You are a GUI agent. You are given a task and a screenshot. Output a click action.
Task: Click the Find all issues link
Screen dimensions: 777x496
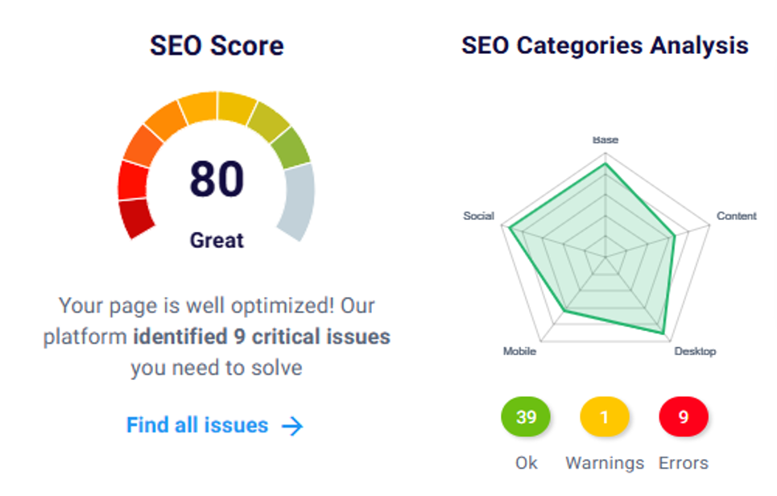coord(197,425)
